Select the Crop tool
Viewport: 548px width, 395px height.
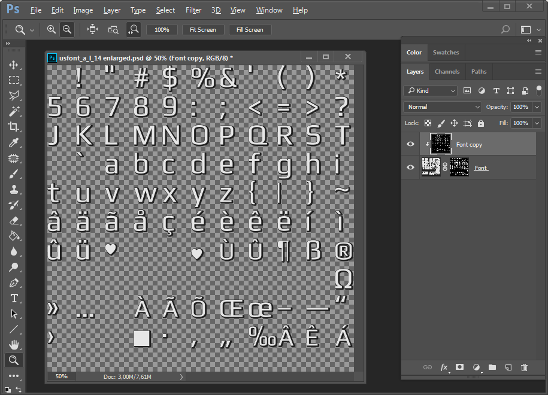14,126
